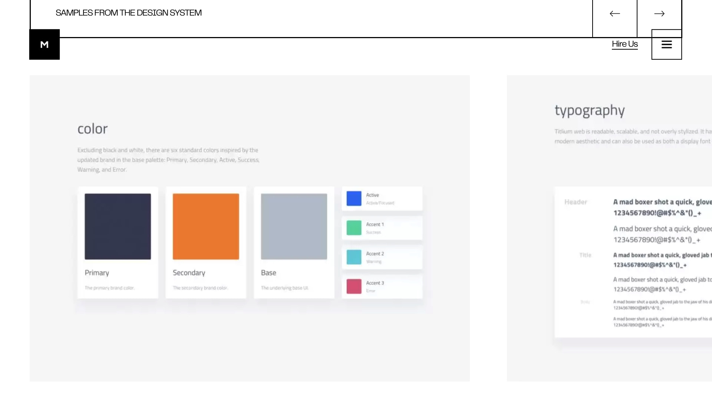Click the color palette description paragraph
This screenshot has height=400, width=712.
click(x=168, y=160)
